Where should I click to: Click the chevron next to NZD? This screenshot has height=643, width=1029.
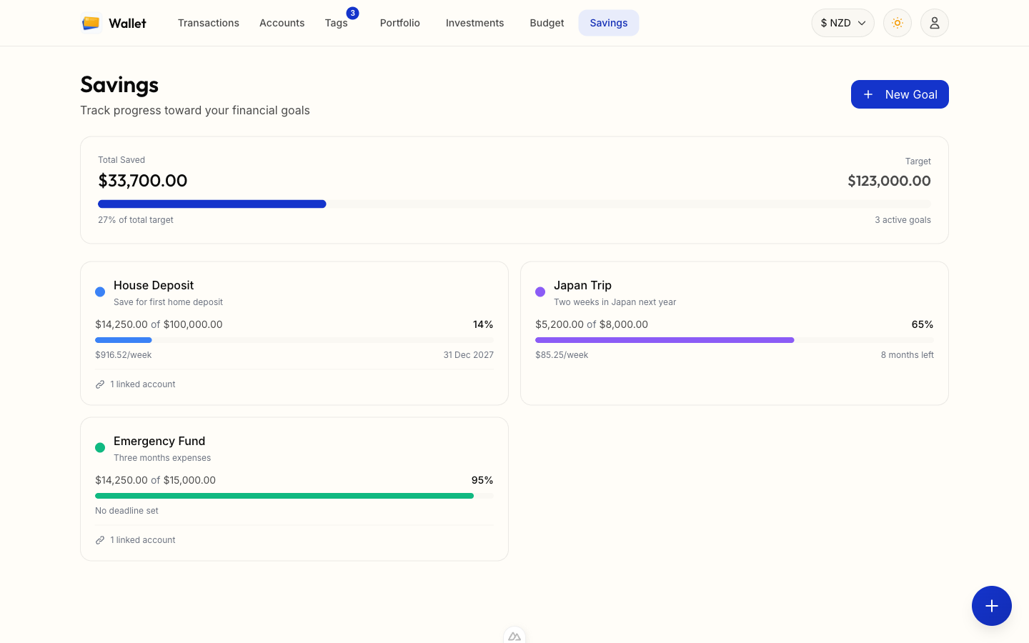pos(861,22)
